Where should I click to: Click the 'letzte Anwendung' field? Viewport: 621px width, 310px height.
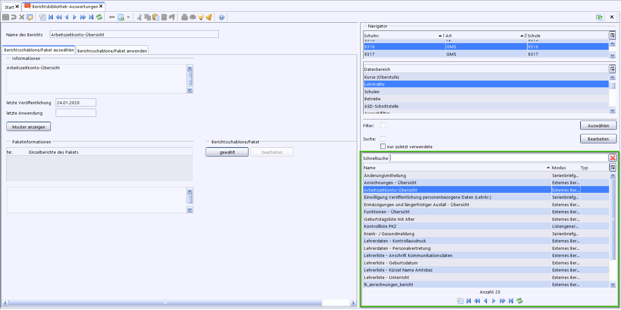76,113
